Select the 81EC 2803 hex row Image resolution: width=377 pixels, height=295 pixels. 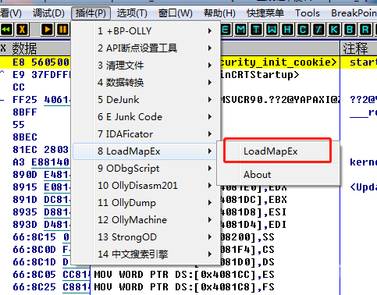pos(41,150)
